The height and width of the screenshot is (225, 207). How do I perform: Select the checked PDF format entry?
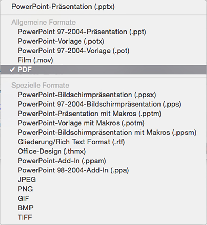pyautogui.click(x=103, y=70)
